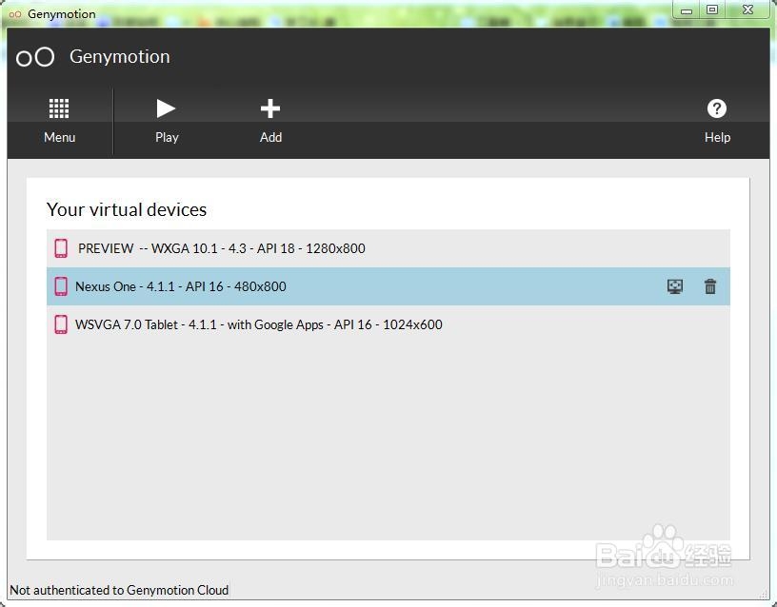
Task: Click the small Genymotion title bar icon
Action: pyautogui.click(x=15, y=14)
